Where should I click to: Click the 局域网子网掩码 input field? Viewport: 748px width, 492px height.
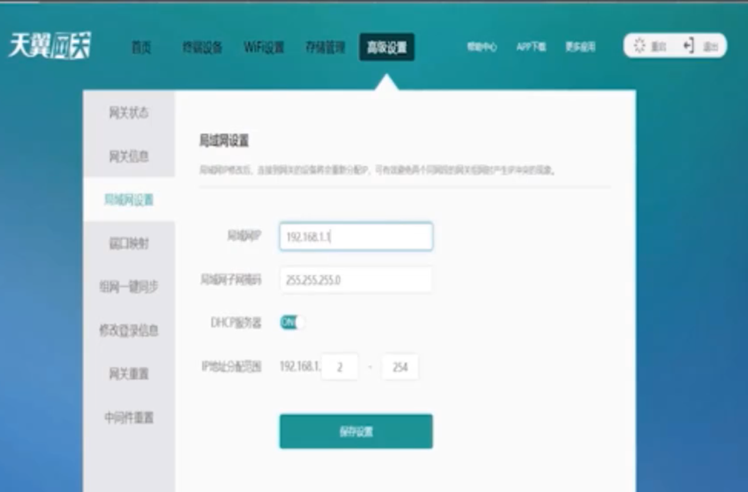click(x=355, y=280)
